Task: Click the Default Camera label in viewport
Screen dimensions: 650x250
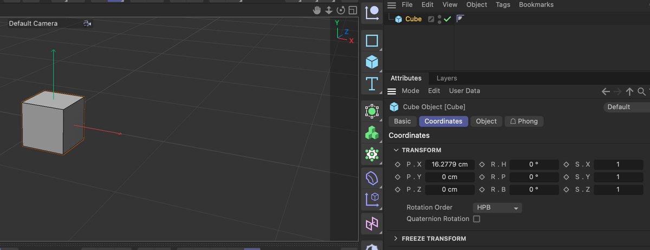Action: pyautogui.click(x=33, y=23)
